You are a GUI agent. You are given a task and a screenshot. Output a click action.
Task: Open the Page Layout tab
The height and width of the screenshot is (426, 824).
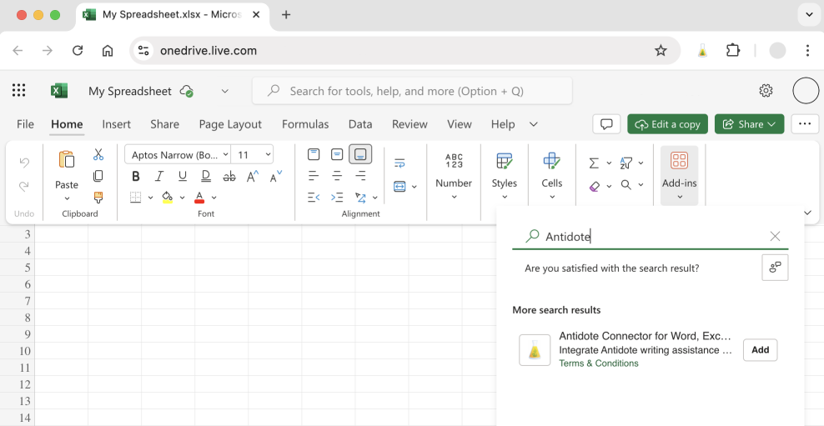pos(230,124)
